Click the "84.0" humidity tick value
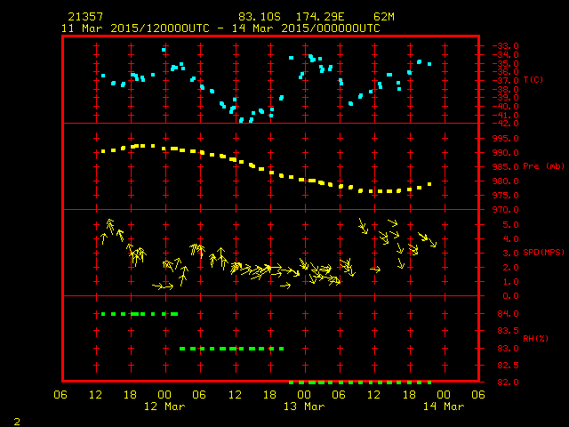 click(508, 314)
